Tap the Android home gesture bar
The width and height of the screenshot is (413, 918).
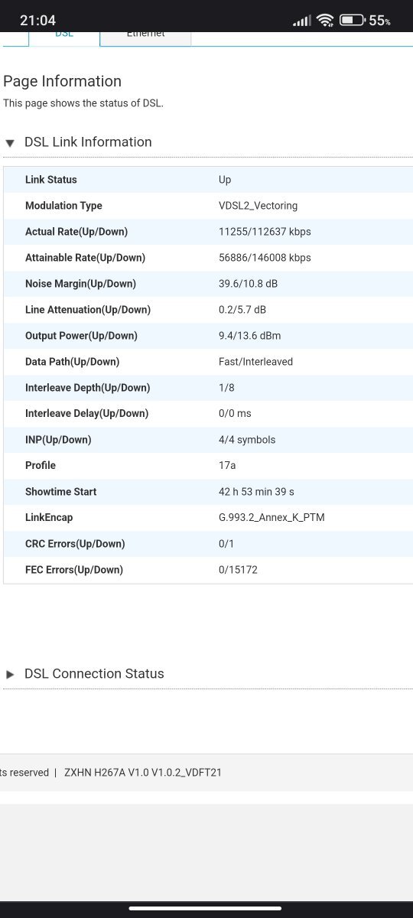point(206,908)
